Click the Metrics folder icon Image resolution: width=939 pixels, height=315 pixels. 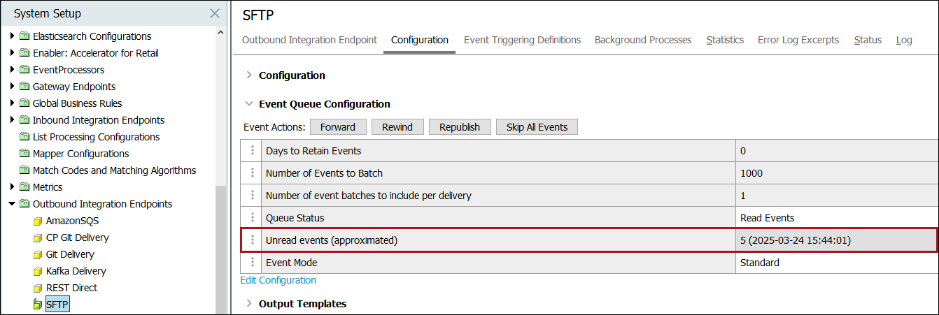click(x=24, y=187)
